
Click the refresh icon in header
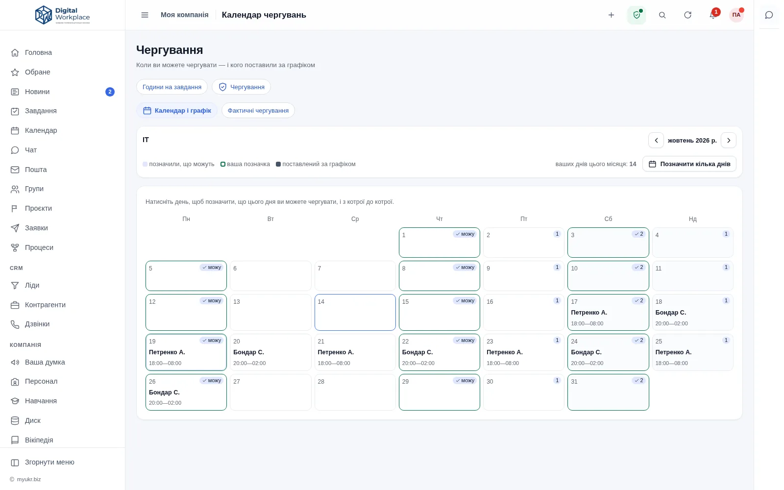point(687,15)
